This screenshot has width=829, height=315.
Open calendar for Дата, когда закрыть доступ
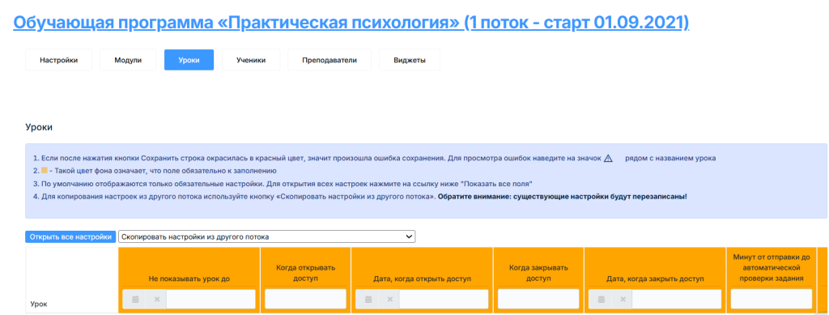[x=602, y=299]
